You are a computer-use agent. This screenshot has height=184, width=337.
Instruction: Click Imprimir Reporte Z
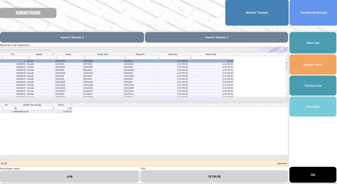coord(217,37)
